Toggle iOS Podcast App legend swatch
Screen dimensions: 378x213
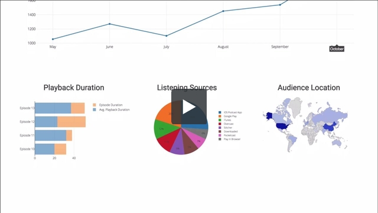(220, 112)
